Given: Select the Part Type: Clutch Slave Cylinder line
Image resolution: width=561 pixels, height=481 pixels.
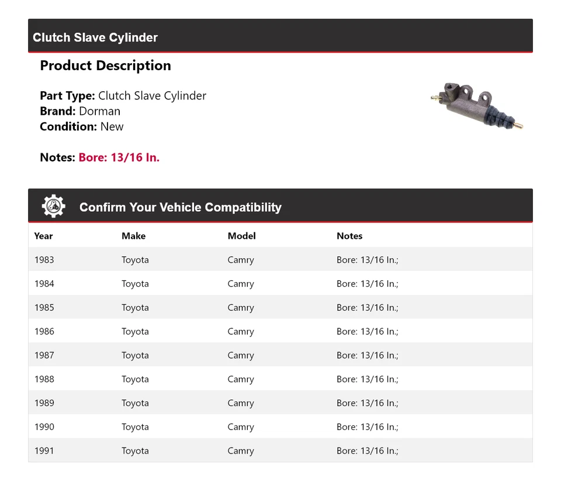Looking at the screenshot, I should tap(123, 96).
